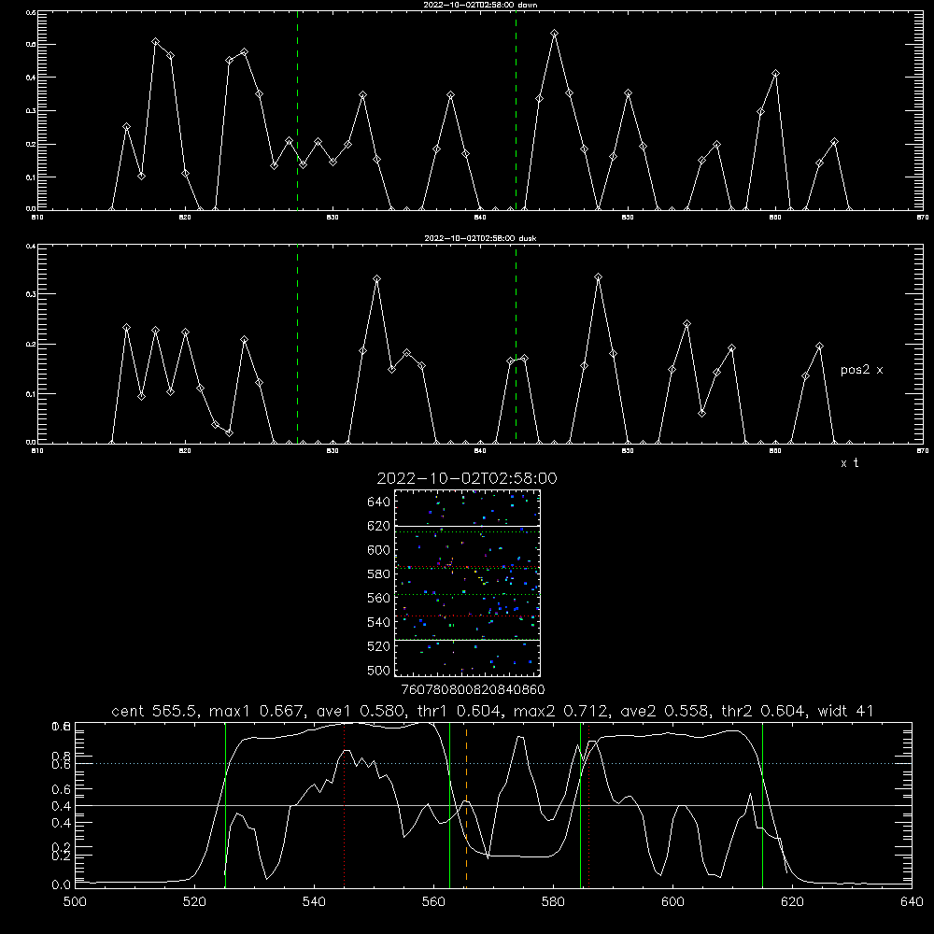Click bottom plot x-axis label "500"
The height and width of the screenshot is (934, 934).
coord(75,902)
